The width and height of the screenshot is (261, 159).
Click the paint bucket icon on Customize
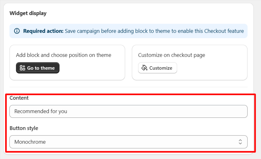click(x=144, y=68)
